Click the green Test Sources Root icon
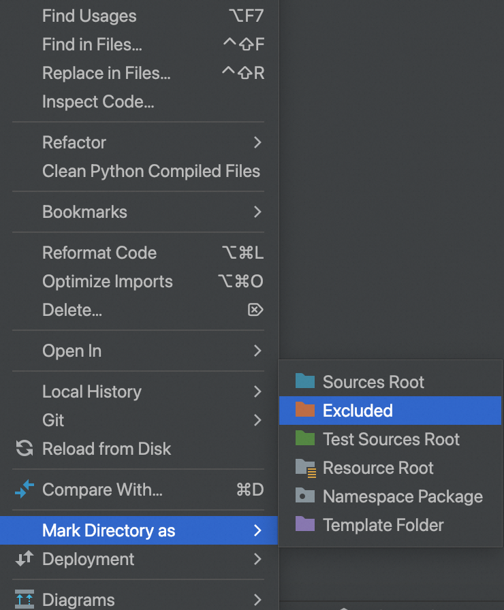This screenshot has height=610, width=504. pyautogui.click(x=304, y=439)
